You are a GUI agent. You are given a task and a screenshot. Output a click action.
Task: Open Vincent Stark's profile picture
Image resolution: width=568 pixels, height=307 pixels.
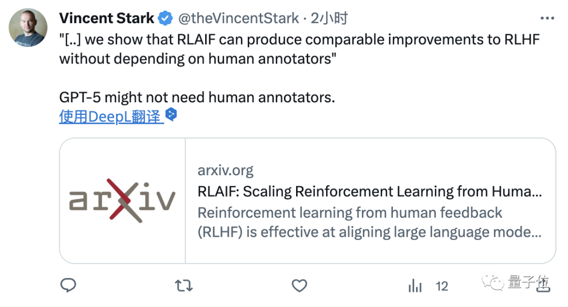coord(28,27)
